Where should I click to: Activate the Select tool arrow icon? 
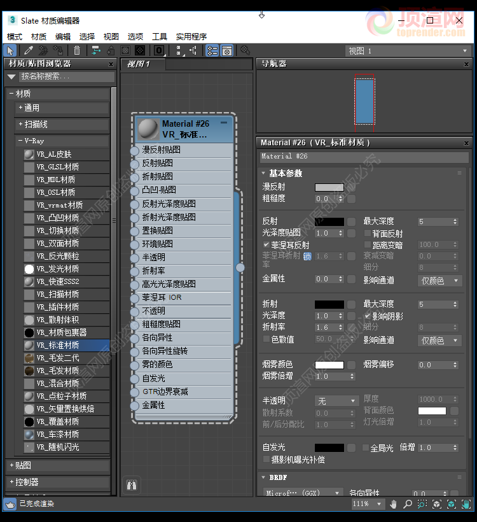click(x=10, y=50)
